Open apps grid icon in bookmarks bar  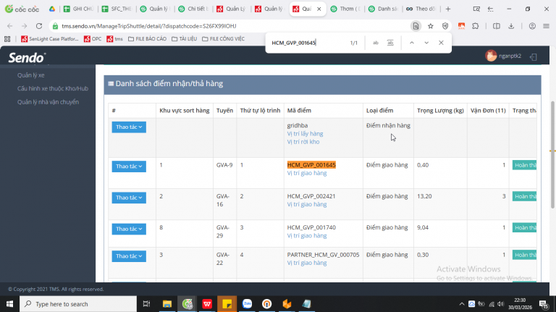point(7,39)
